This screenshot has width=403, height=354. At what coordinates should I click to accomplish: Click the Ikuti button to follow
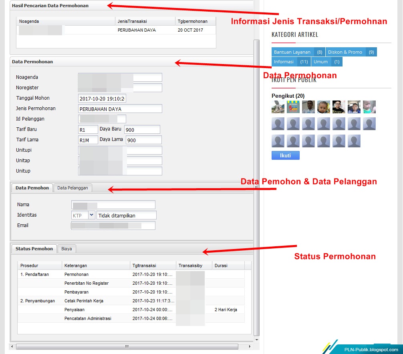285,155
